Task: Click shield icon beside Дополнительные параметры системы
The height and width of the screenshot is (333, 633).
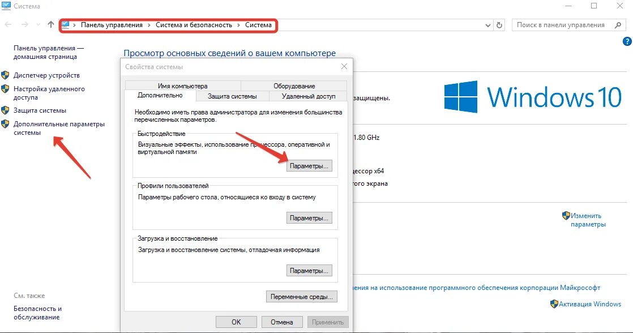Action: [5, 124]
